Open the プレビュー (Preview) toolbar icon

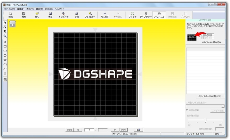(x=90, y=14)
